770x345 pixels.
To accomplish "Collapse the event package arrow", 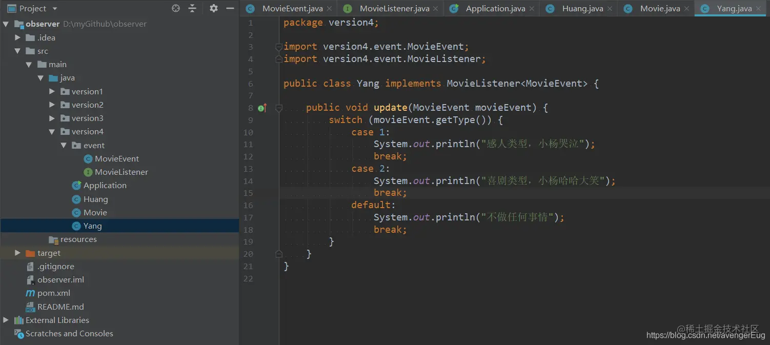I will point(64,145).
